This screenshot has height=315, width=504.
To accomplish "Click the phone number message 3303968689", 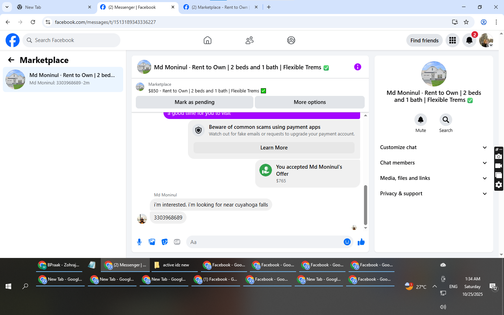I will (168, 218).
